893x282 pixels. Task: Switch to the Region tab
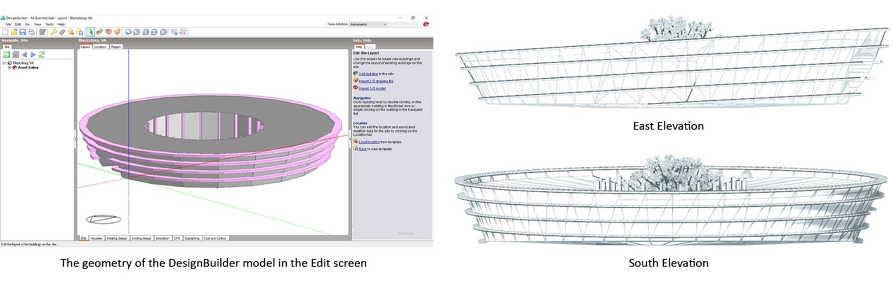pyautogui.click(x=116, y=47)
